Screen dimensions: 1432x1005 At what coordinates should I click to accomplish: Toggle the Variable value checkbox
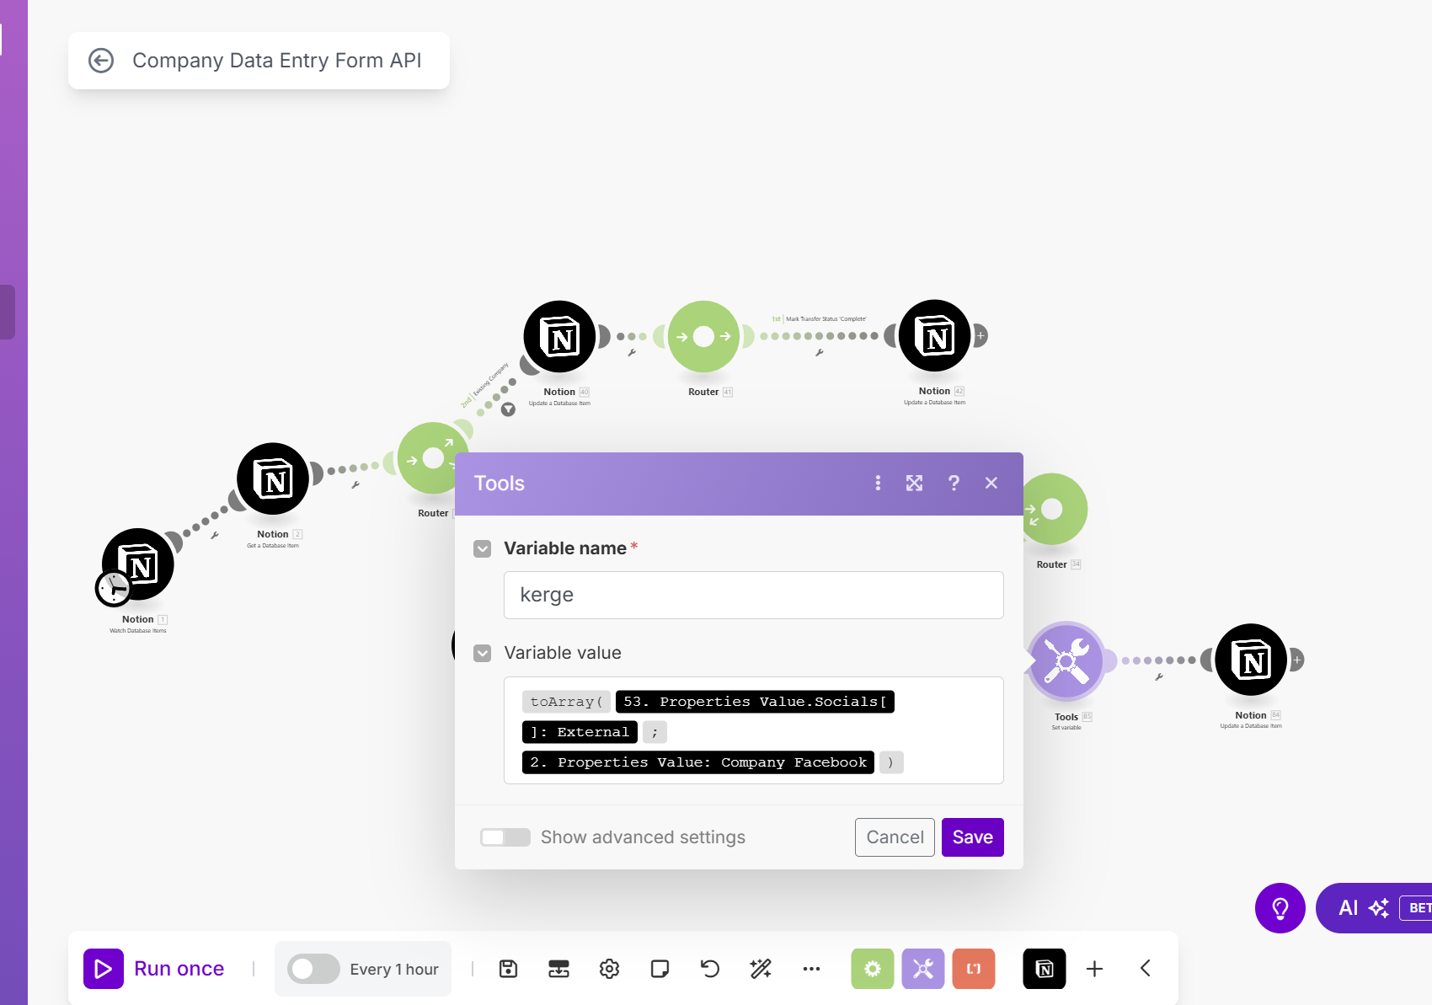pos(483,654)
